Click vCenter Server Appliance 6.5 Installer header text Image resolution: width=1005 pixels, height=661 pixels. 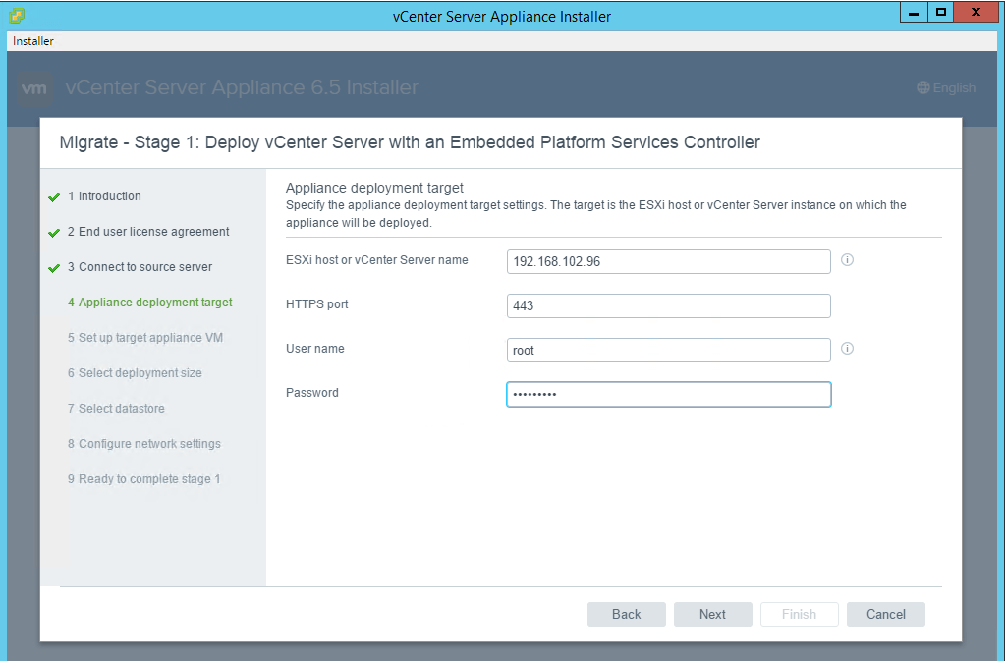point(242,87)
